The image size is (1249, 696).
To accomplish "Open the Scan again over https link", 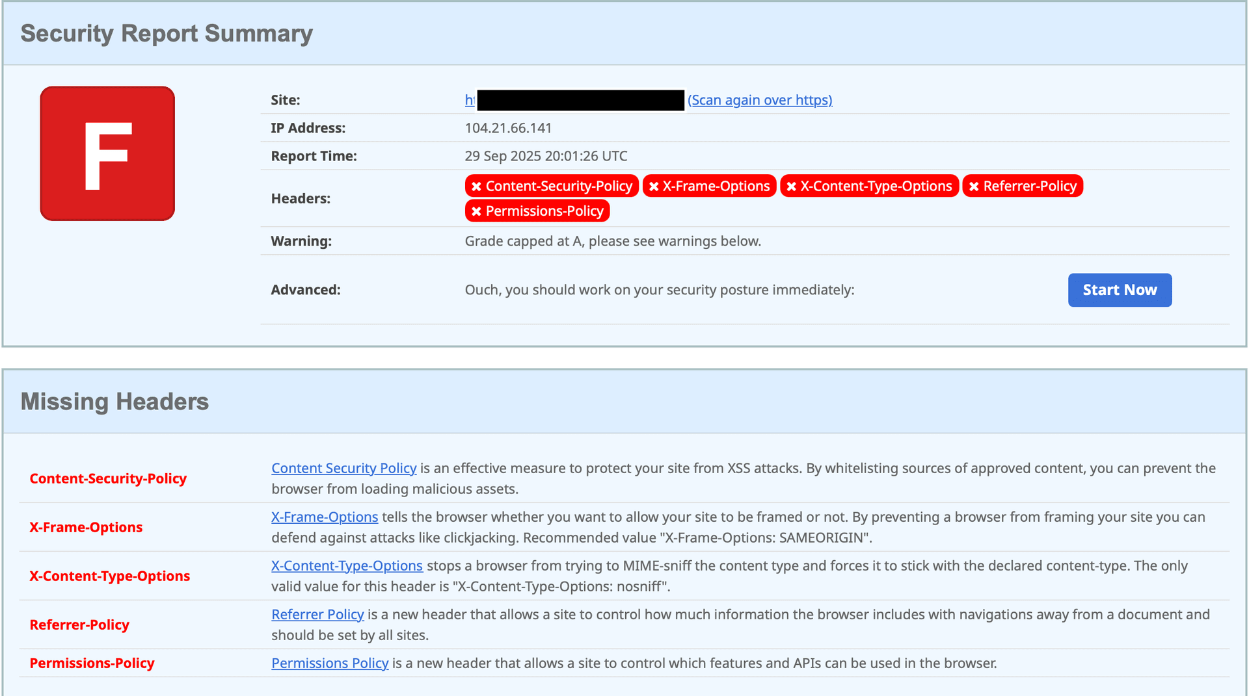I will click(x=760, y=100).
